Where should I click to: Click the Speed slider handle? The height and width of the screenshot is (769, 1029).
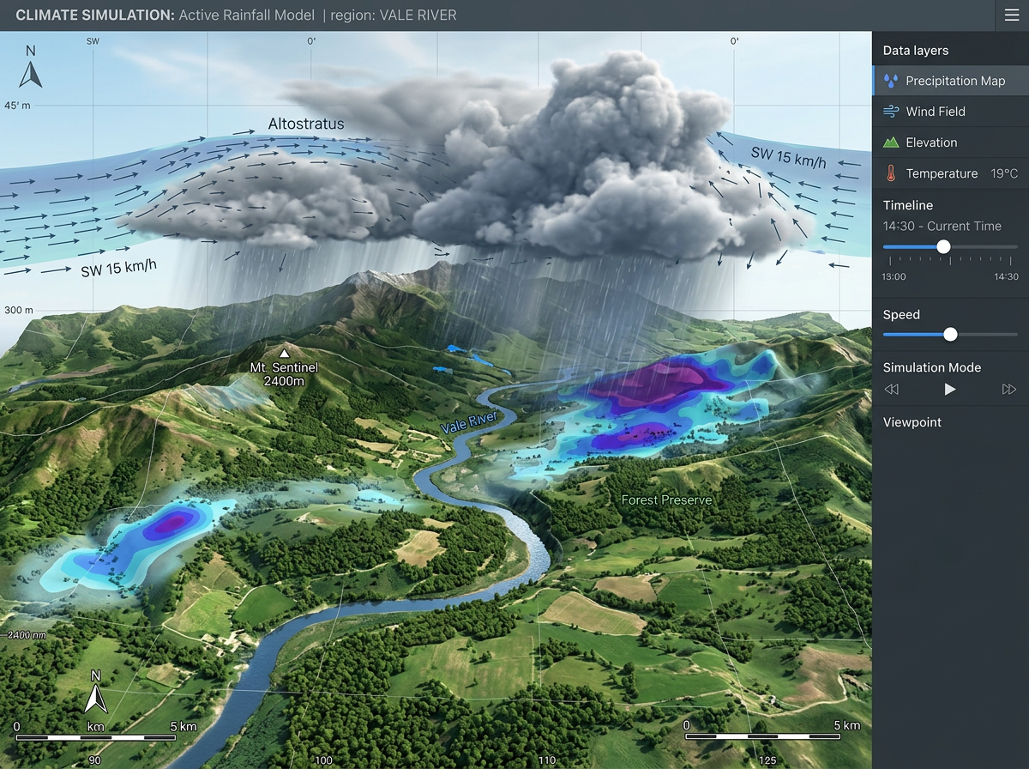[x=950, y=334]
